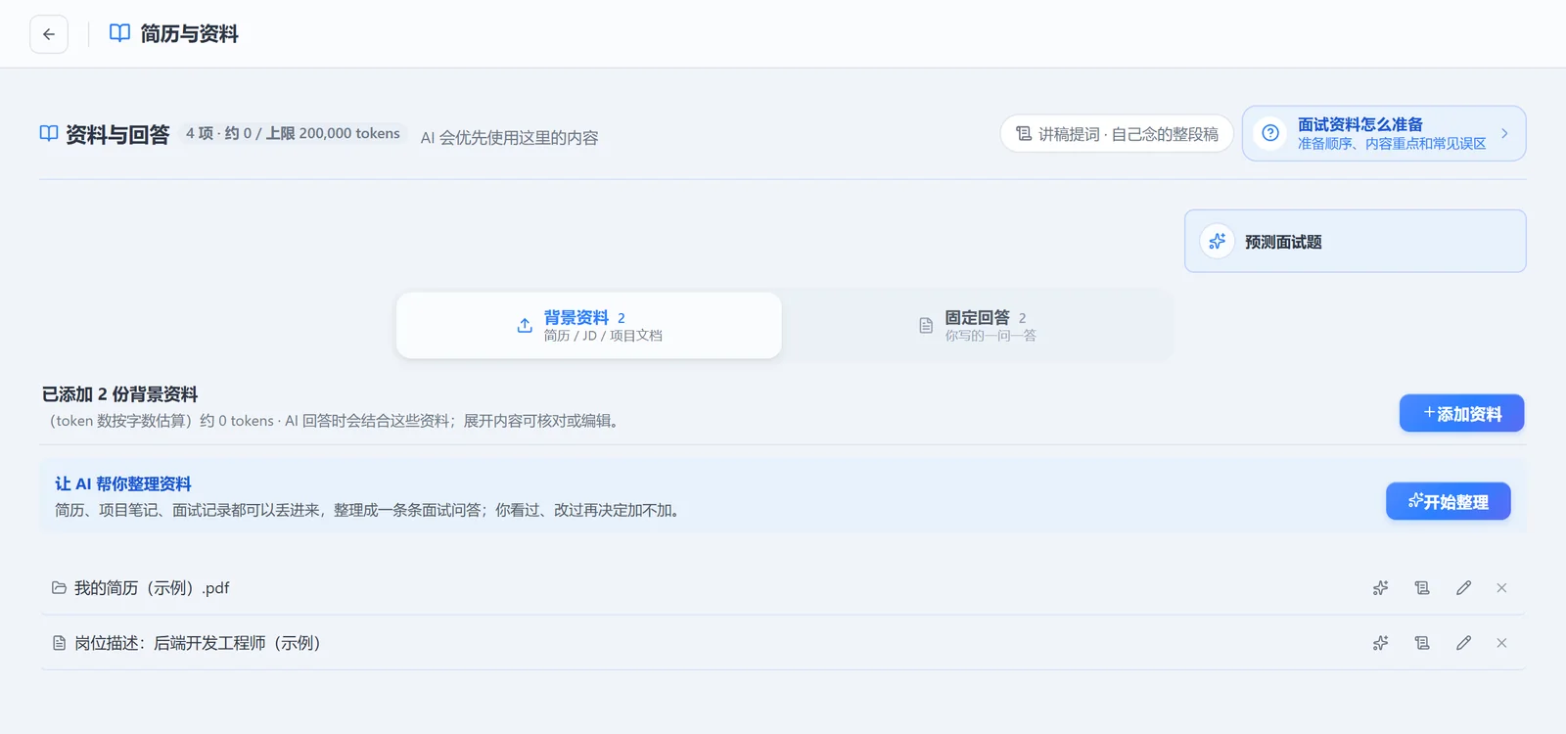Image resolution: width=1566 pixels, height=734 pixels.
Task: Click the 4 项 · 约 0 / 上限 200,000 tokens badge
Action: 293,133
